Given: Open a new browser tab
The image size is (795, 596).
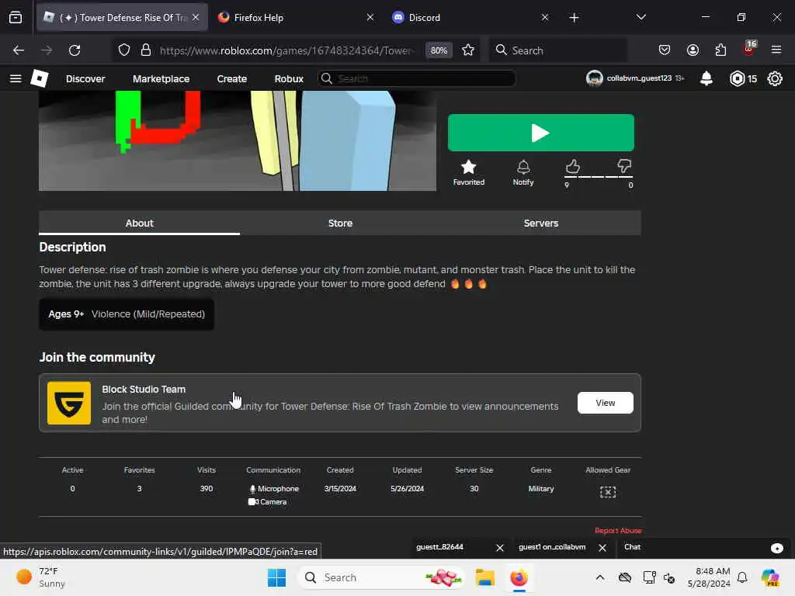Looking at the screenshot, I should pos(574,18).
